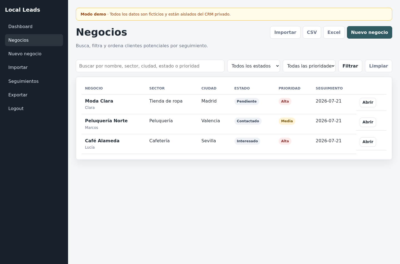The height and width of the screenshot is (264, 400).
Task: Expand the Todos los estados dropdown
Action: [254, 66]
